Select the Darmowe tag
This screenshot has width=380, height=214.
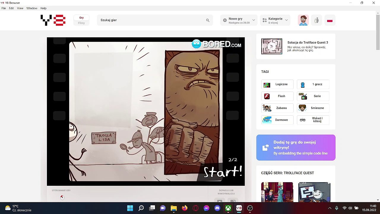[277, 120]
